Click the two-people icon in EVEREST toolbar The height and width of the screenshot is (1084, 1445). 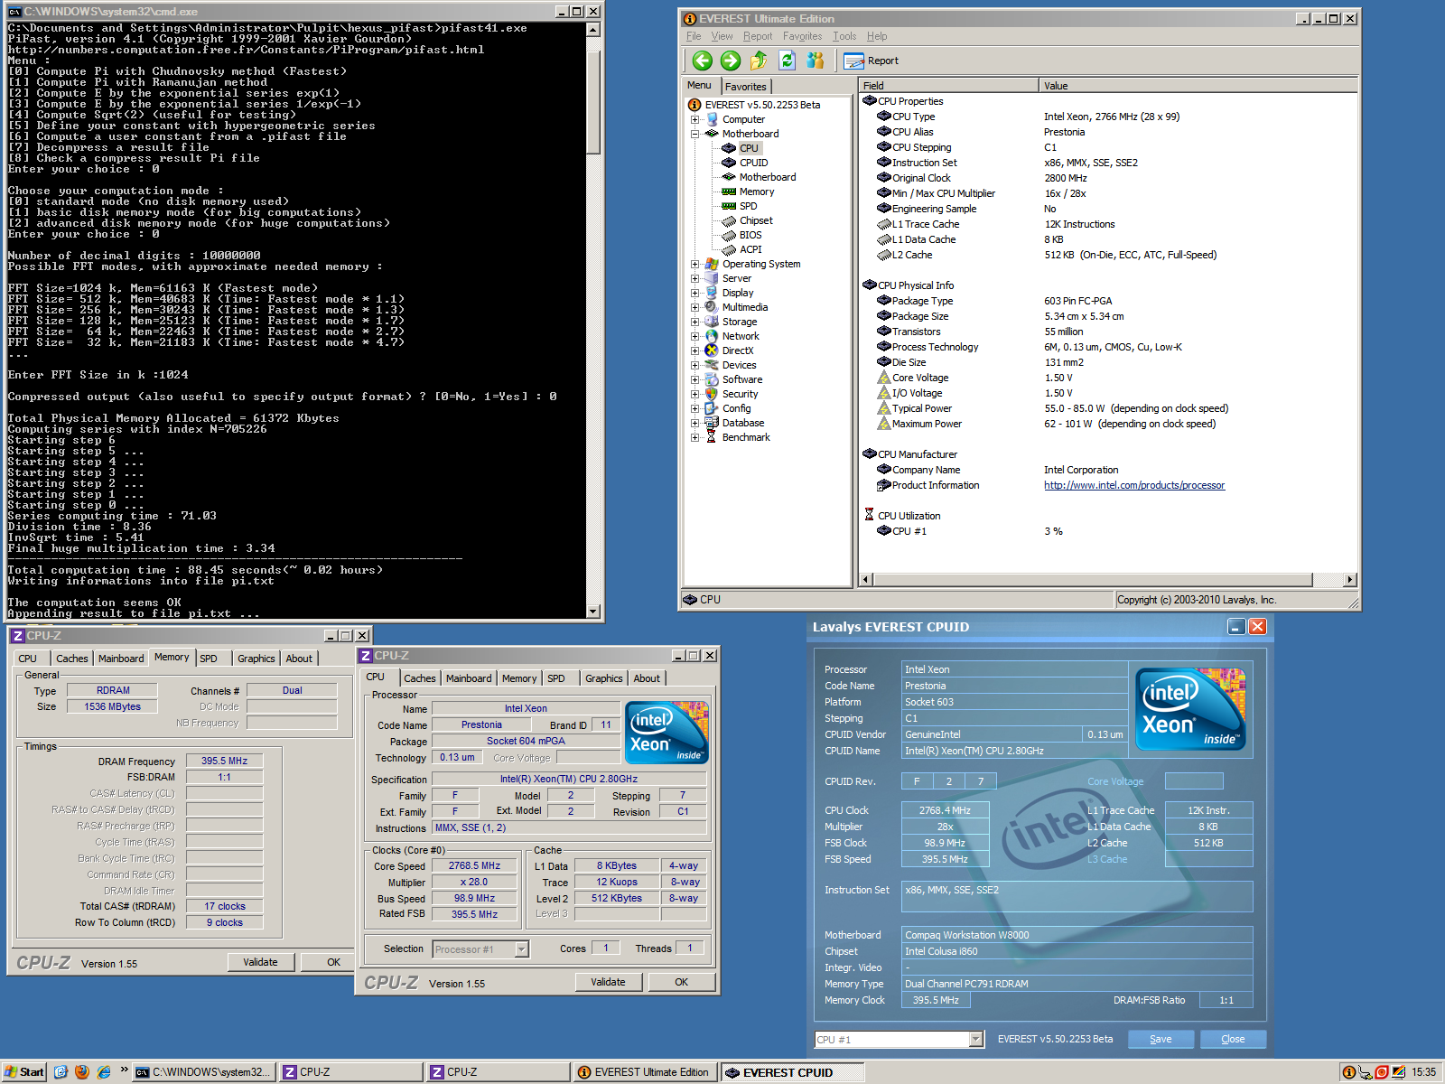[x=816, y=61]
